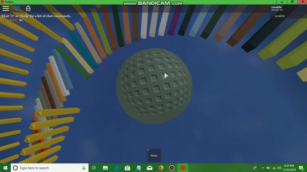Click the green dimpled sphere
The height and width of the screenshot is (172, 307).
point(154,86)
